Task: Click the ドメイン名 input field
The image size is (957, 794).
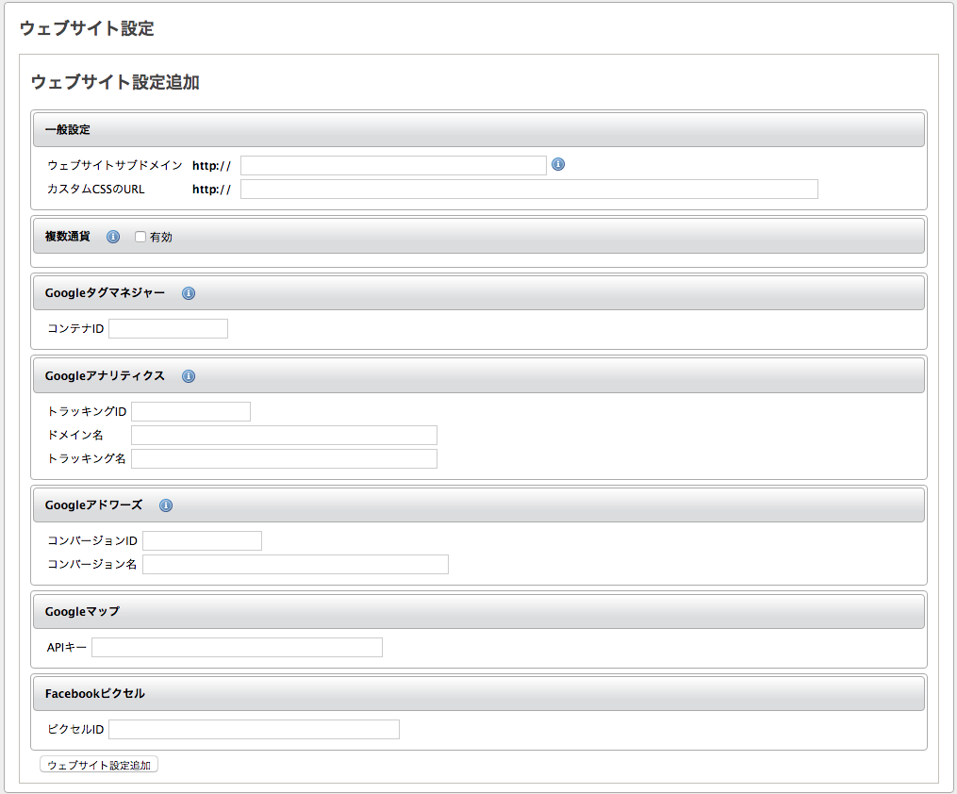Action: (285, 435)
